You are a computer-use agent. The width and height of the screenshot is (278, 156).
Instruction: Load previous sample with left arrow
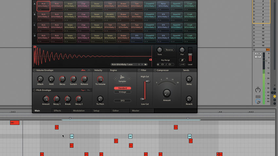pos(139,65)
